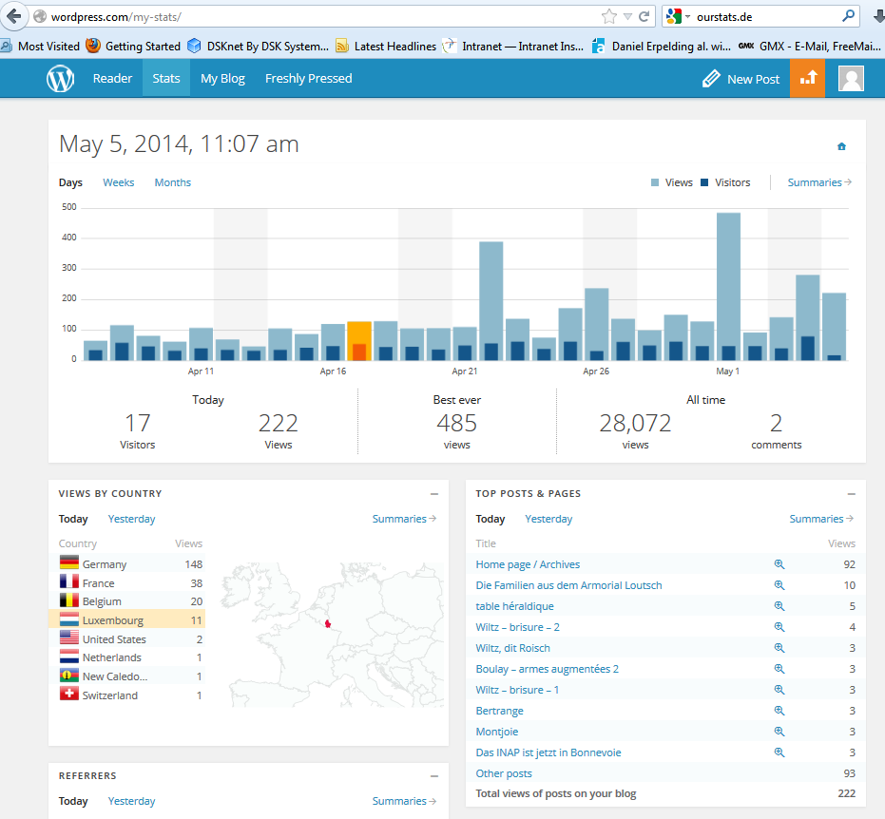
Task: Click the user profile avatar icon
Action: tap(851, 79)
